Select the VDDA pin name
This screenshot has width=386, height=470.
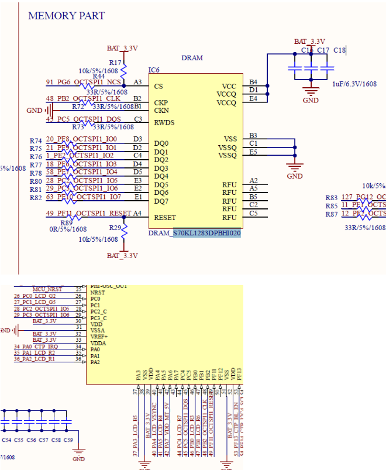[x=98, y=343]
